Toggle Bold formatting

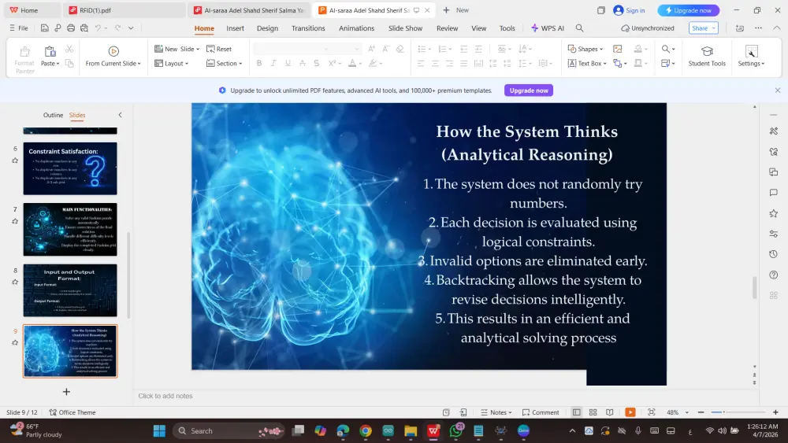tap(259, 63)
